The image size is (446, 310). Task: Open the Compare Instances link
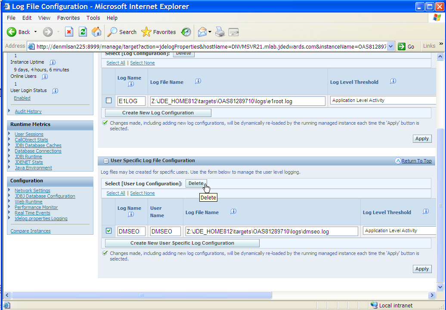pos(31,231)
